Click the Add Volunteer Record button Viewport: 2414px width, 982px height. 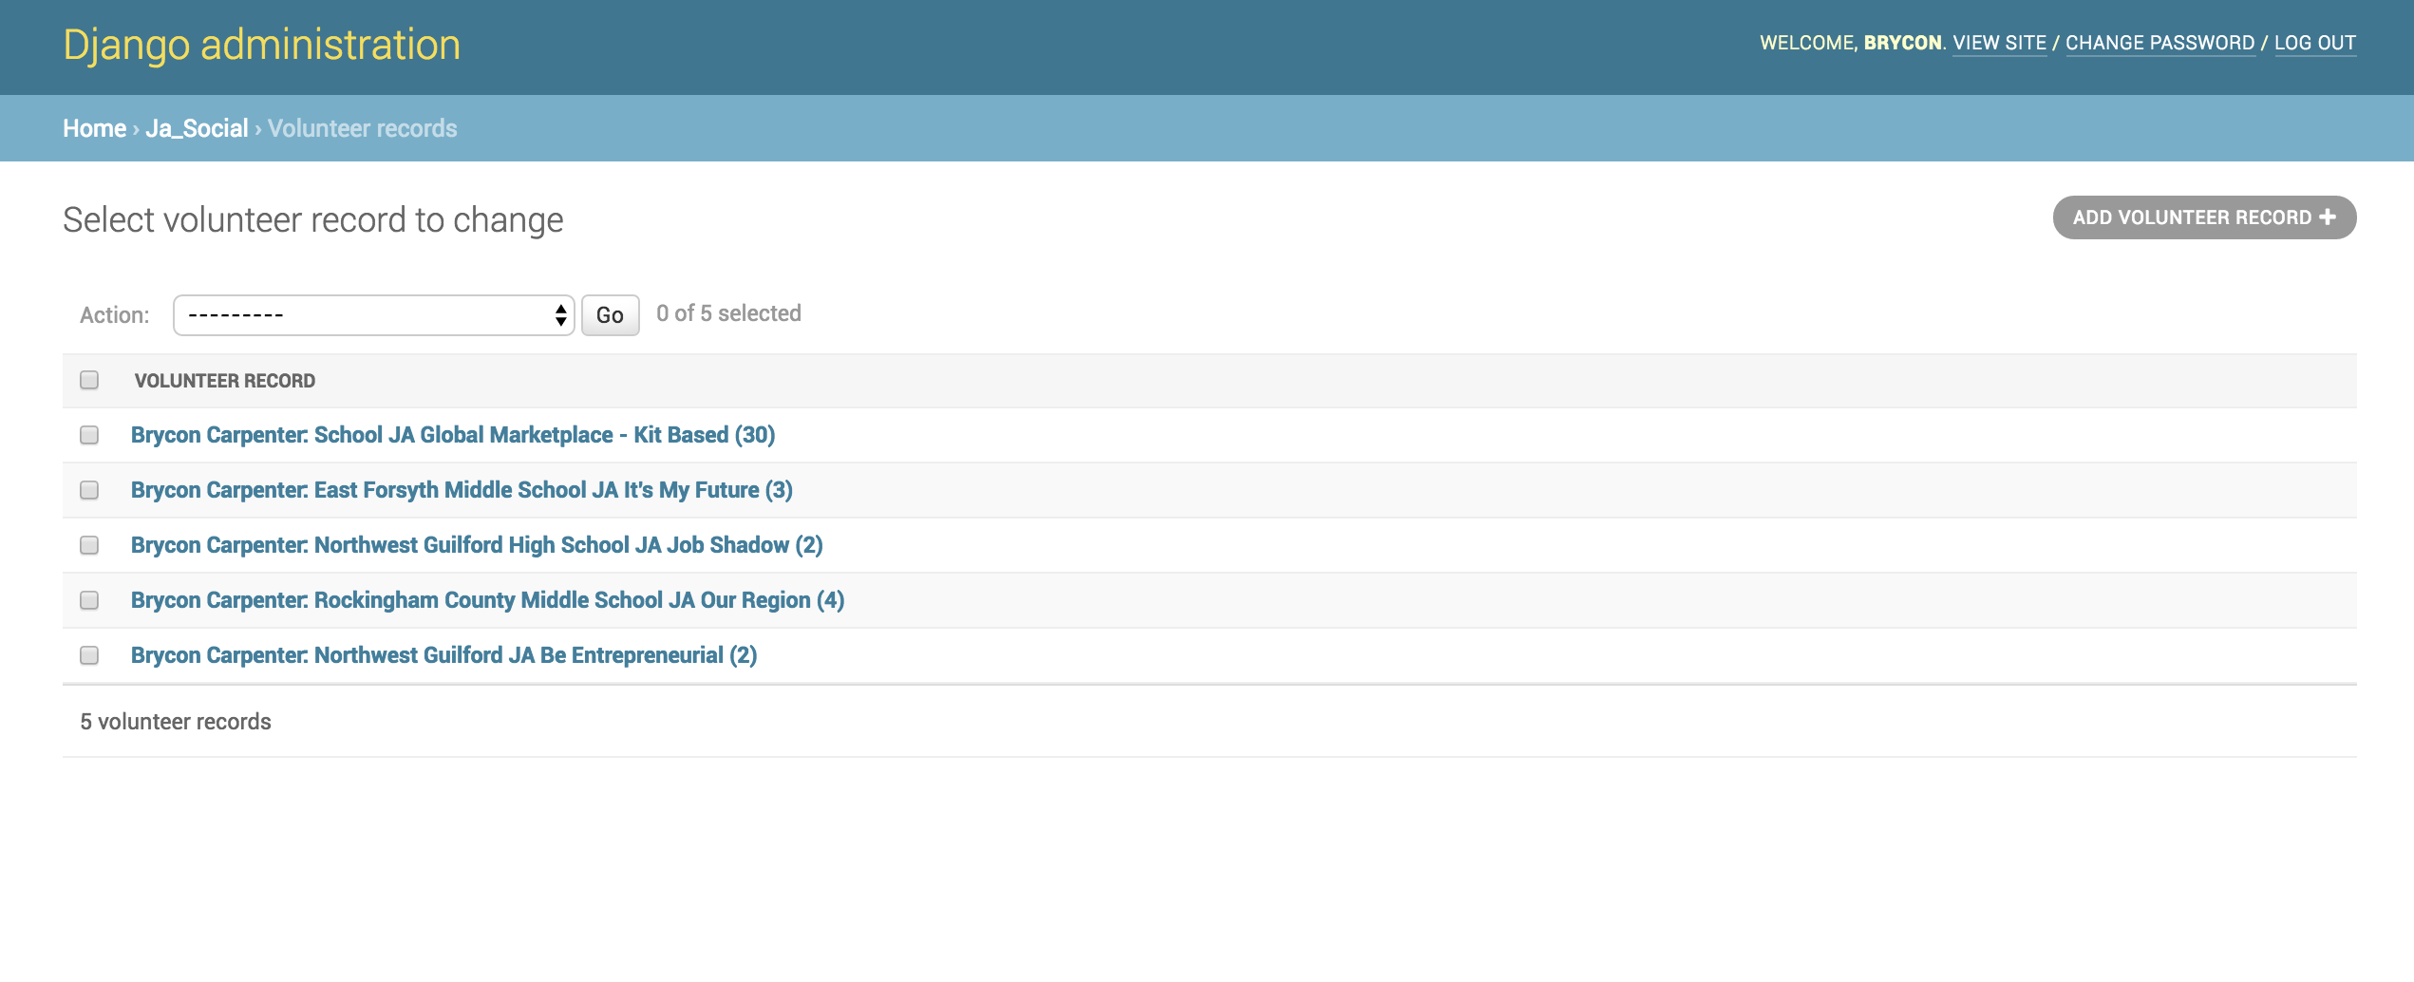[2204, 217]
